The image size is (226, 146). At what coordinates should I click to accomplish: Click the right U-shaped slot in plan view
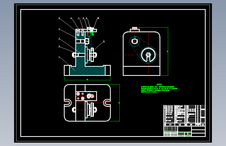107,103
